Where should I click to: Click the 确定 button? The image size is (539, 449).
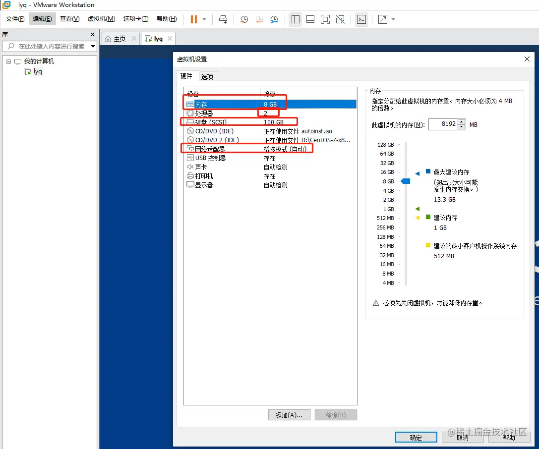(416, 438)
